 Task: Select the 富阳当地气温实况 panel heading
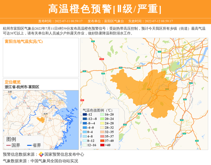pos(24,41)
